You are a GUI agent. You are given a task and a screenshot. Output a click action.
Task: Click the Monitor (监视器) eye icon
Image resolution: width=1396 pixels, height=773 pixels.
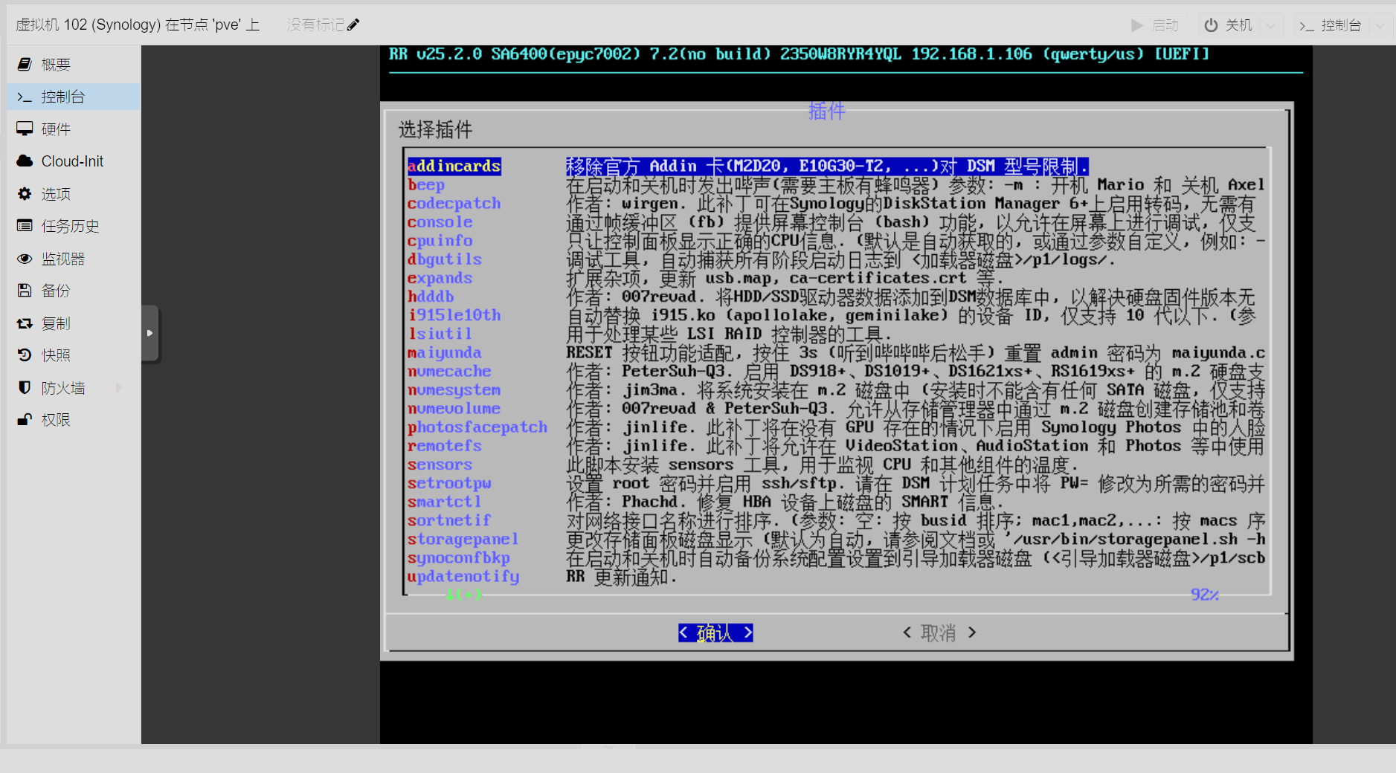click(25, 259)
